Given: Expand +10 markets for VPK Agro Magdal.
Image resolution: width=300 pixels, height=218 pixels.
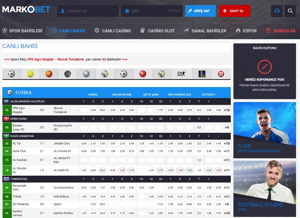Looking at the screenshot, I should (x=227, y=110).
